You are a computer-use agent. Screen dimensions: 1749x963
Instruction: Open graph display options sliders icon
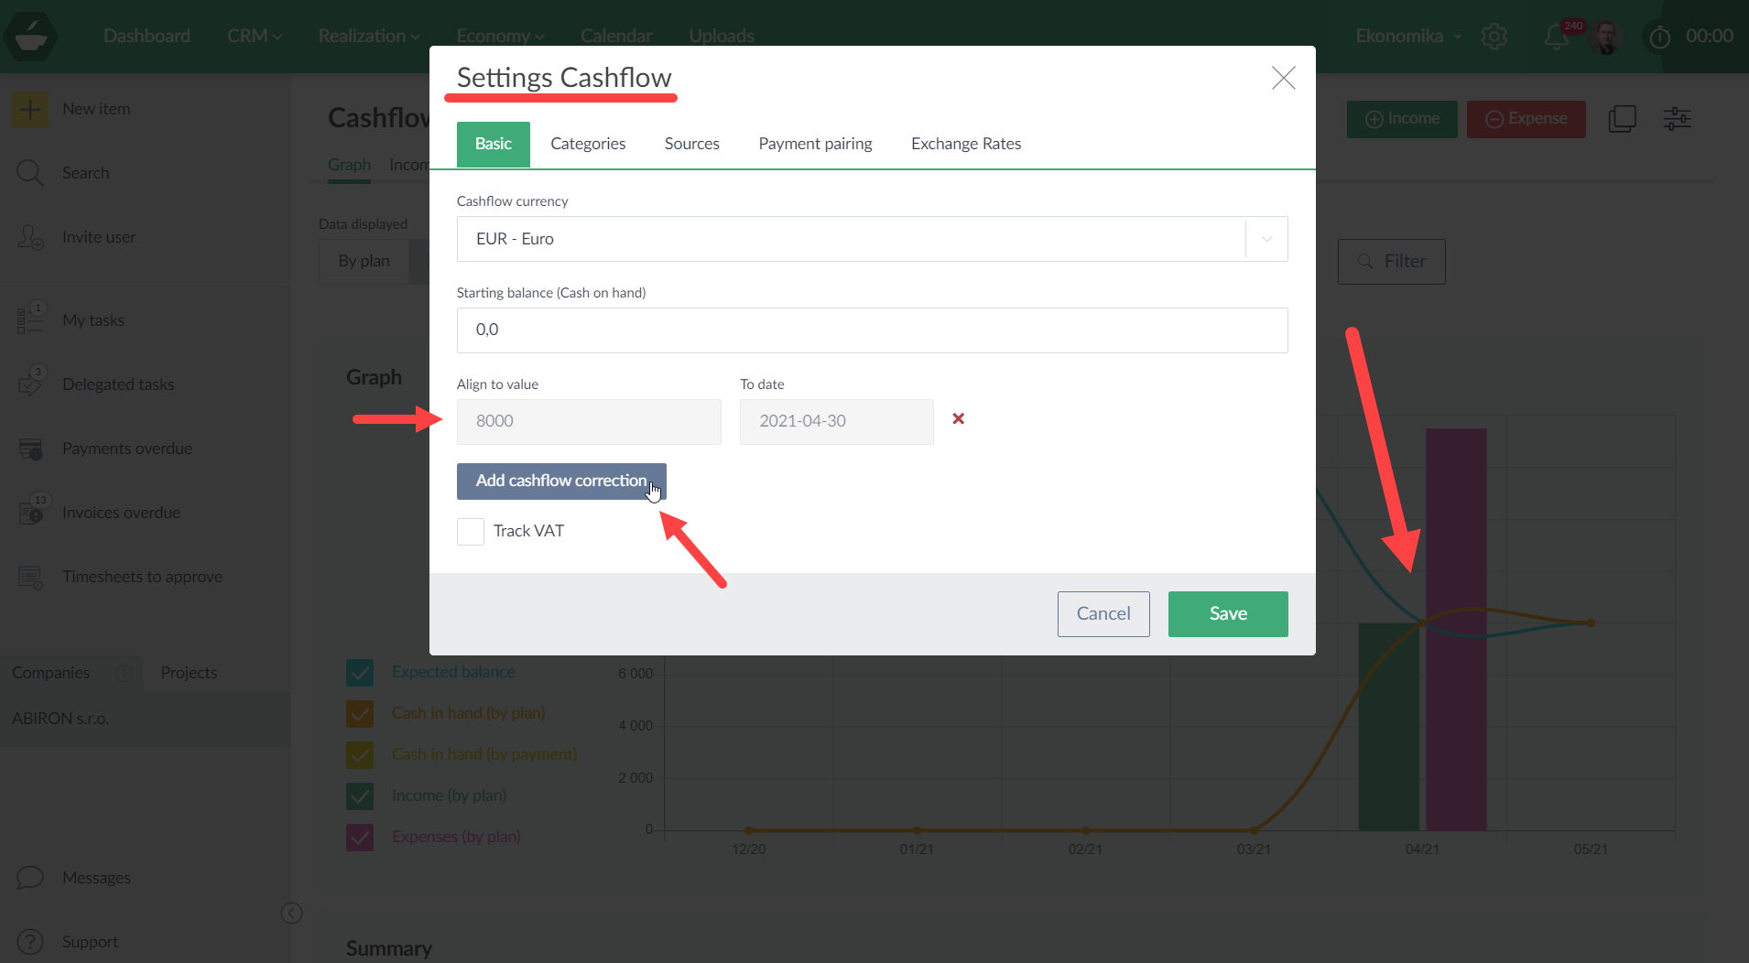[x=1678, y=118]
